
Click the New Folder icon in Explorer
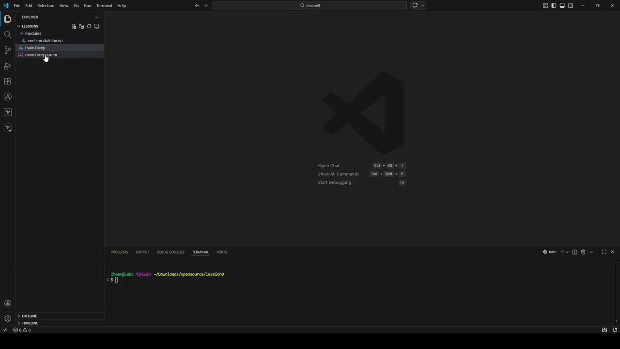pyautogui.click(x=81, y=26)
